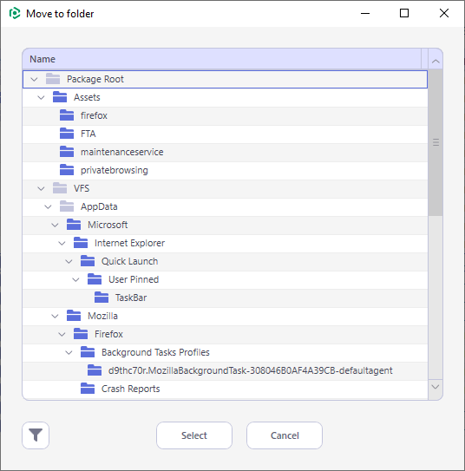Select the 'Quick Launch' row text
This screenshot has width=465, height=471.
(x=129, y=261)
